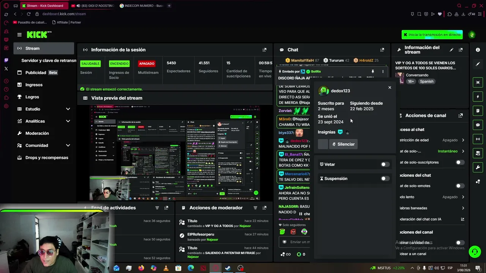Screen dimensions: 486x273
Task: Select Stream in the sidebar
Action: [44, 48]
